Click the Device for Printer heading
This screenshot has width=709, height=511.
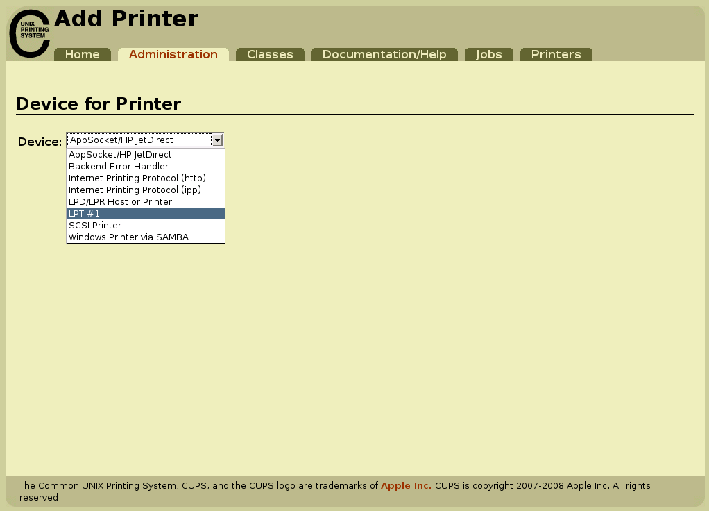coord(99,104)
